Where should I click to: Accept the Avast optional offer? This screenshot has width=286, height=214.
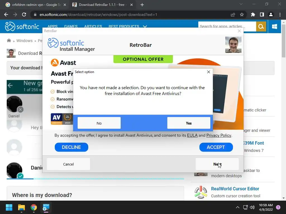click(x=216, y=147)
